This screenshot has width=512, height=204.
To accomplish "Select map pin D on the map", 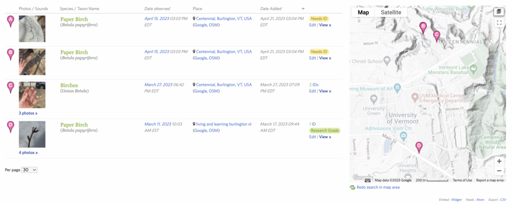I will (419, 146).
